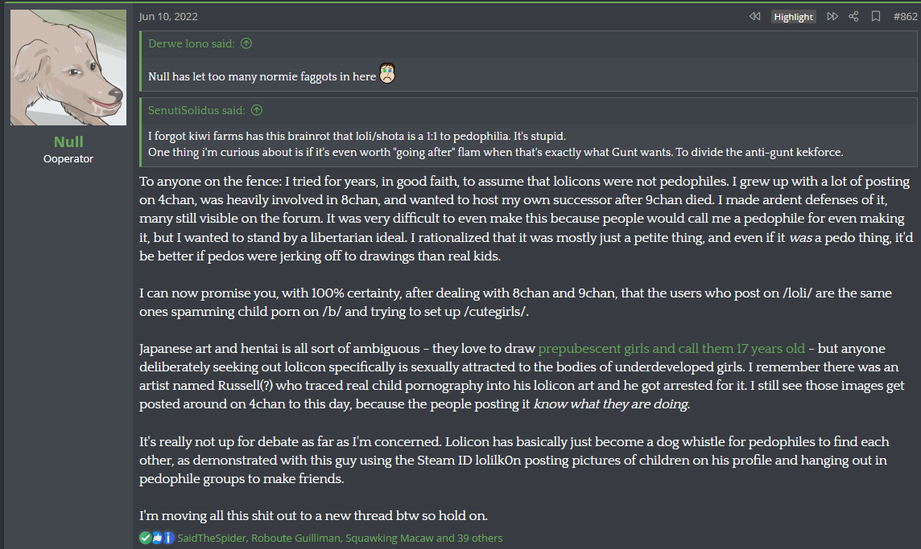Open the 'SenutiSolidus said:' quote link
921x549 pixels.
(x=196, y=110)
